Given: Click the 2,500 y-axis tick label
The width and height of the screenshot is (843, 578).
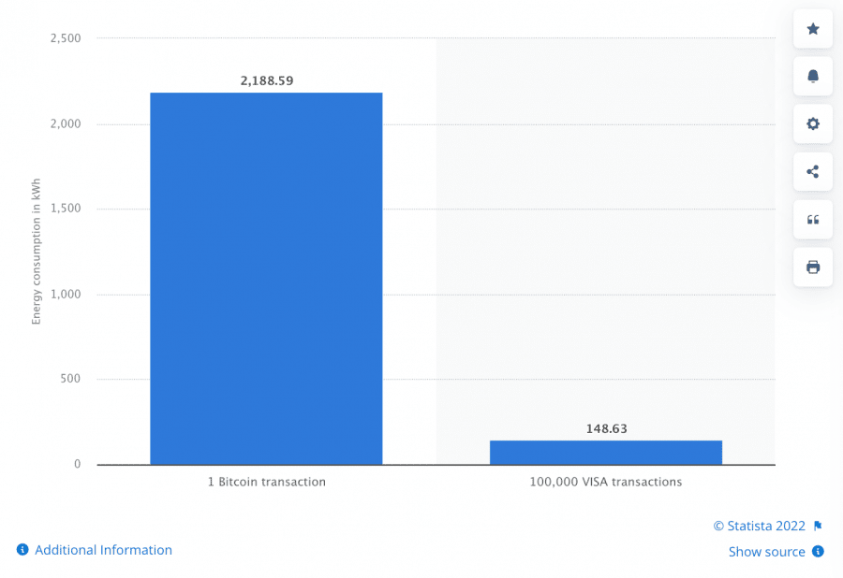Looking at the screenshot, I should click(x=64, y=38).
